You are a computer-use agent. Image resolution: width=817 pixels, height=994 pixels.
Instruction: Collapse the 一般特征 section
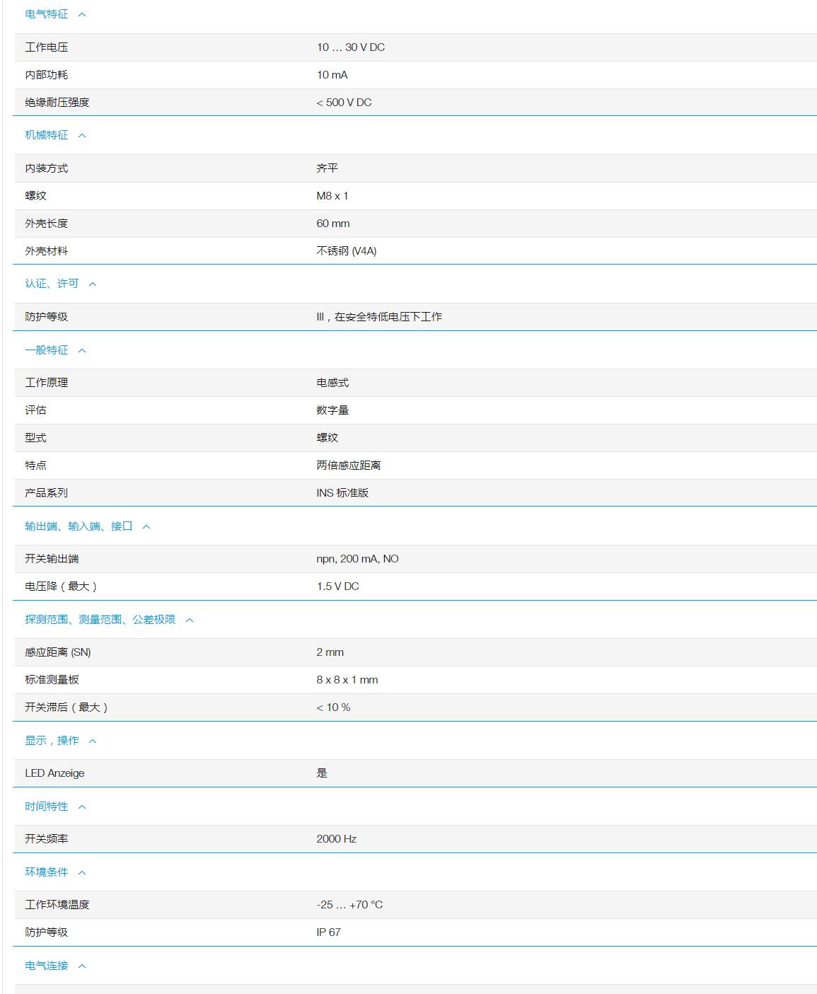click(x=84, y=351)
